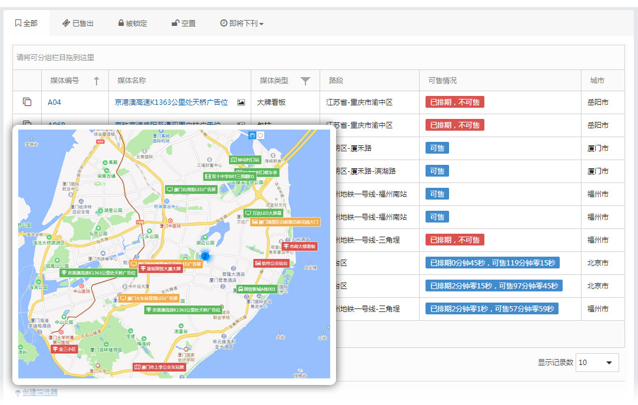
Task: Click the 厦门市上李公交车站牌 map marker
Action: [x=159, y=367]
